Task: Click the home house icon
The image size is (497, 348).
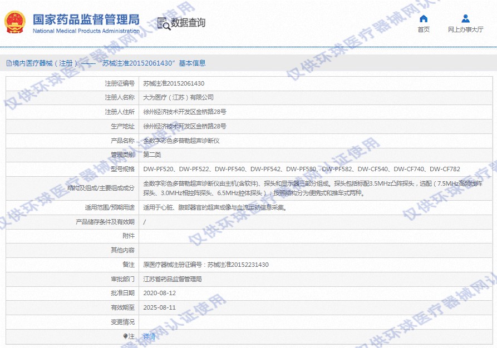Action: coord(424,19)
